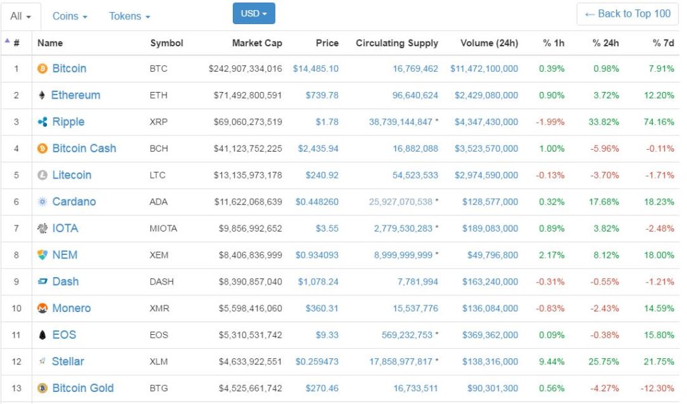This screenshot has width=687, height=404.
Task: Click the Bitcoin coin logo icon
Action: coord(42,68)
